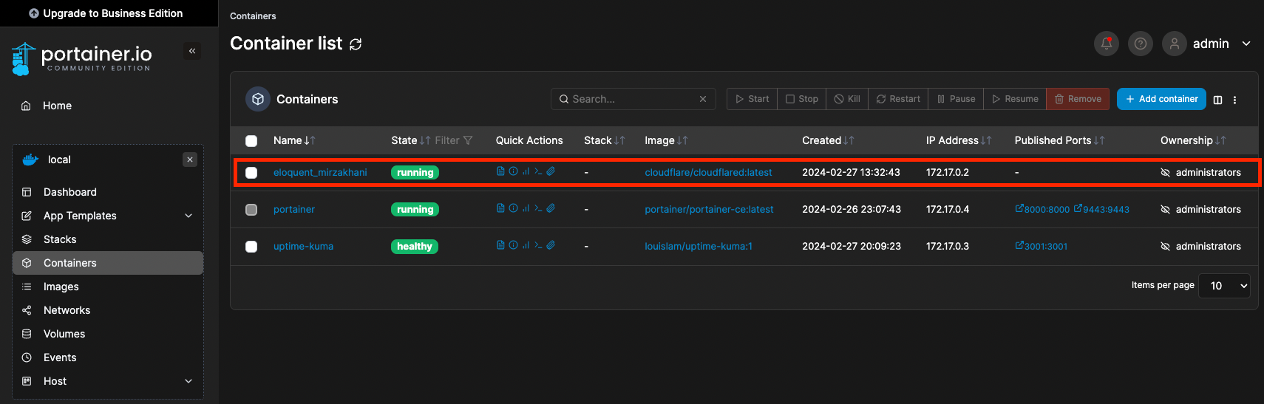Open exec console for uptime-kuma container
This screenshot has height=404, width=1264.
tap(538, 245)
